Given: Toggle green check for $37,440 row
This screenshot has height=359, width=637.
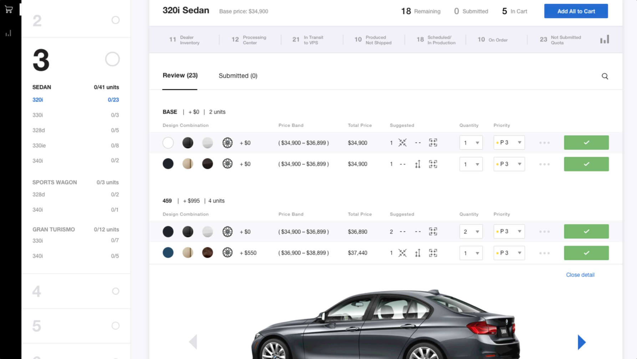Looking at the screenshot, I should tap(586, 253).
